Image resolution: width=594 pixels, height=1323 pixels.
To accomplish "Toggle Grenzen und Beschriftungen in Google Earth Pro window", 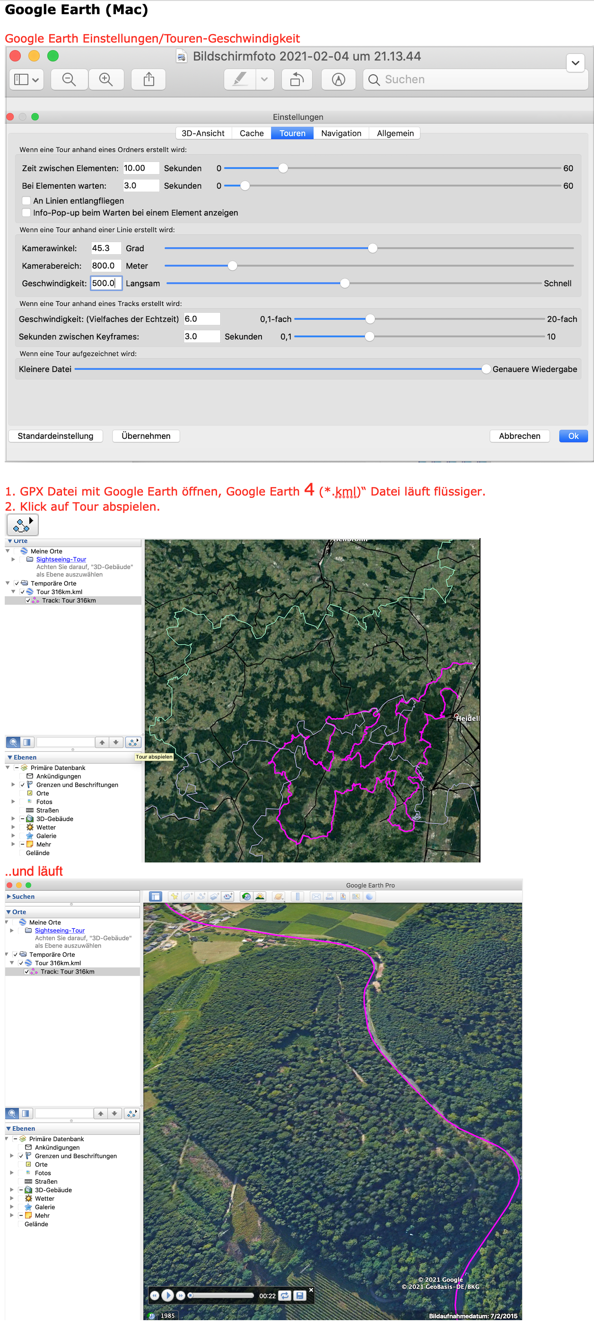I will (21, 1156).
